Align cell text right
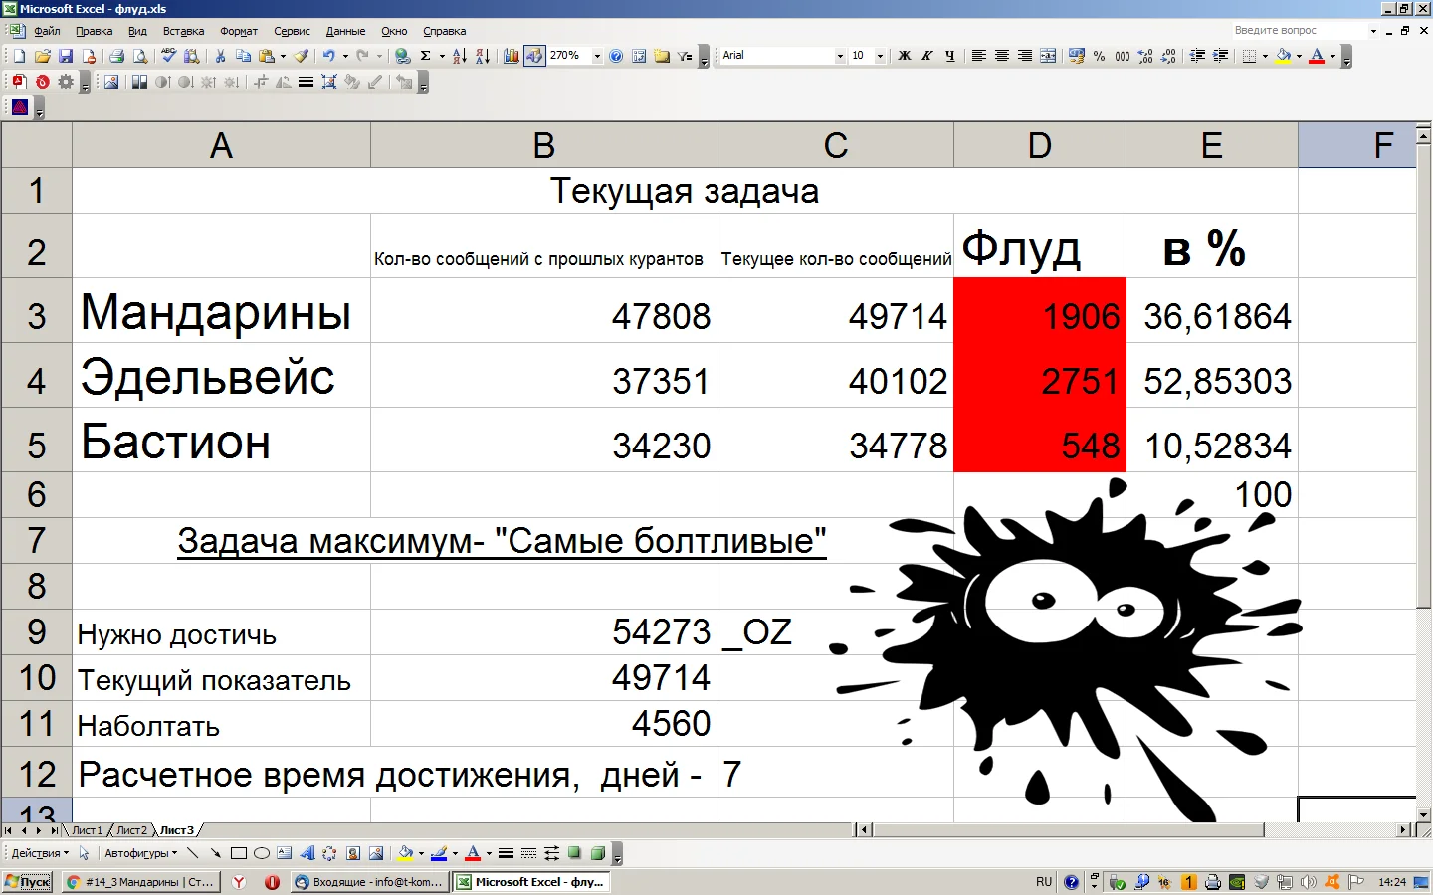The width and height of the screenshot is (1433, 895). pos(1025,56)
